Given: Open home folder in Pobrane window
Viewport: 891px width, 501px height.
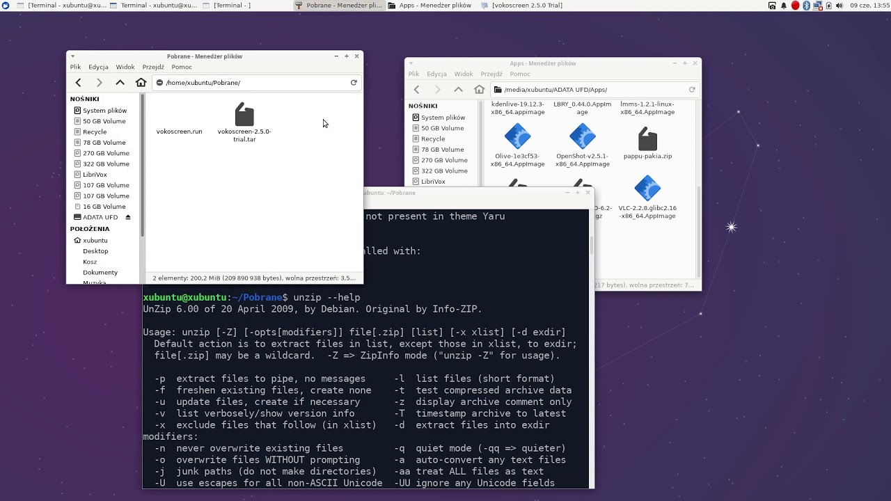Looking at the screenshot, I should 141,82.
